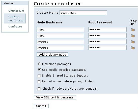This screenshot has height=109, width=138.
Task: Focus the root password field for web2
Action: point(107,35)
